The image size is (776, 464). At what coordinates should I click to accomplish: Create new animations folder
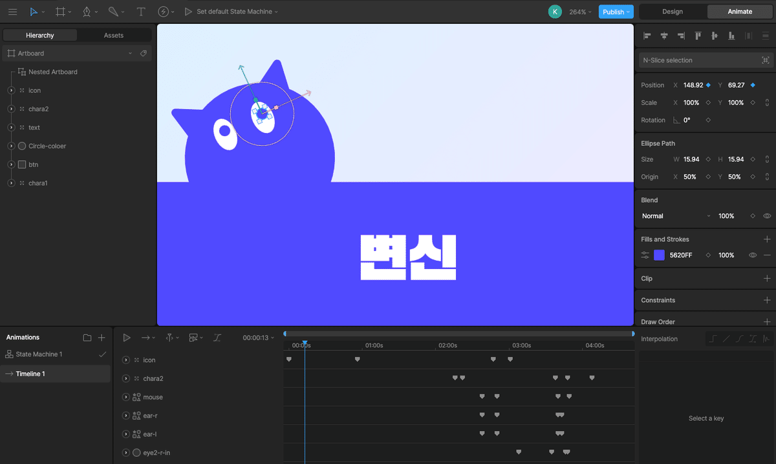pyautogui.click(x=87, y=338)
